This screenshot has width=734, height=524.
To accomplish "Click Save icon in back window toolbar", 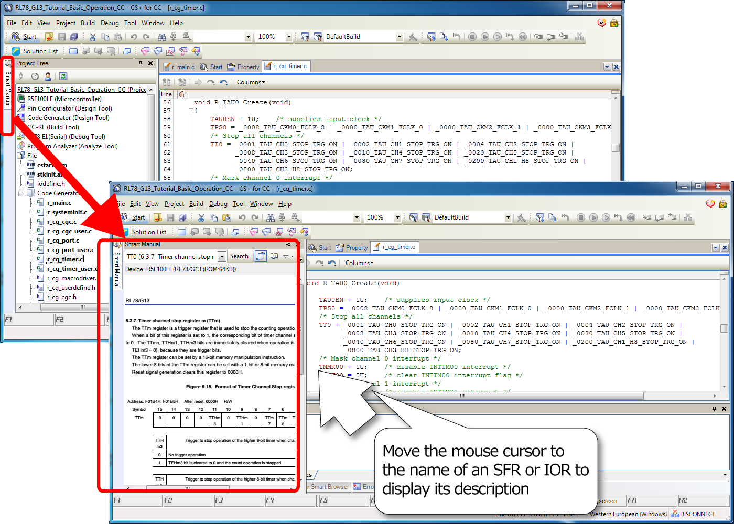I will coord(62,37).
